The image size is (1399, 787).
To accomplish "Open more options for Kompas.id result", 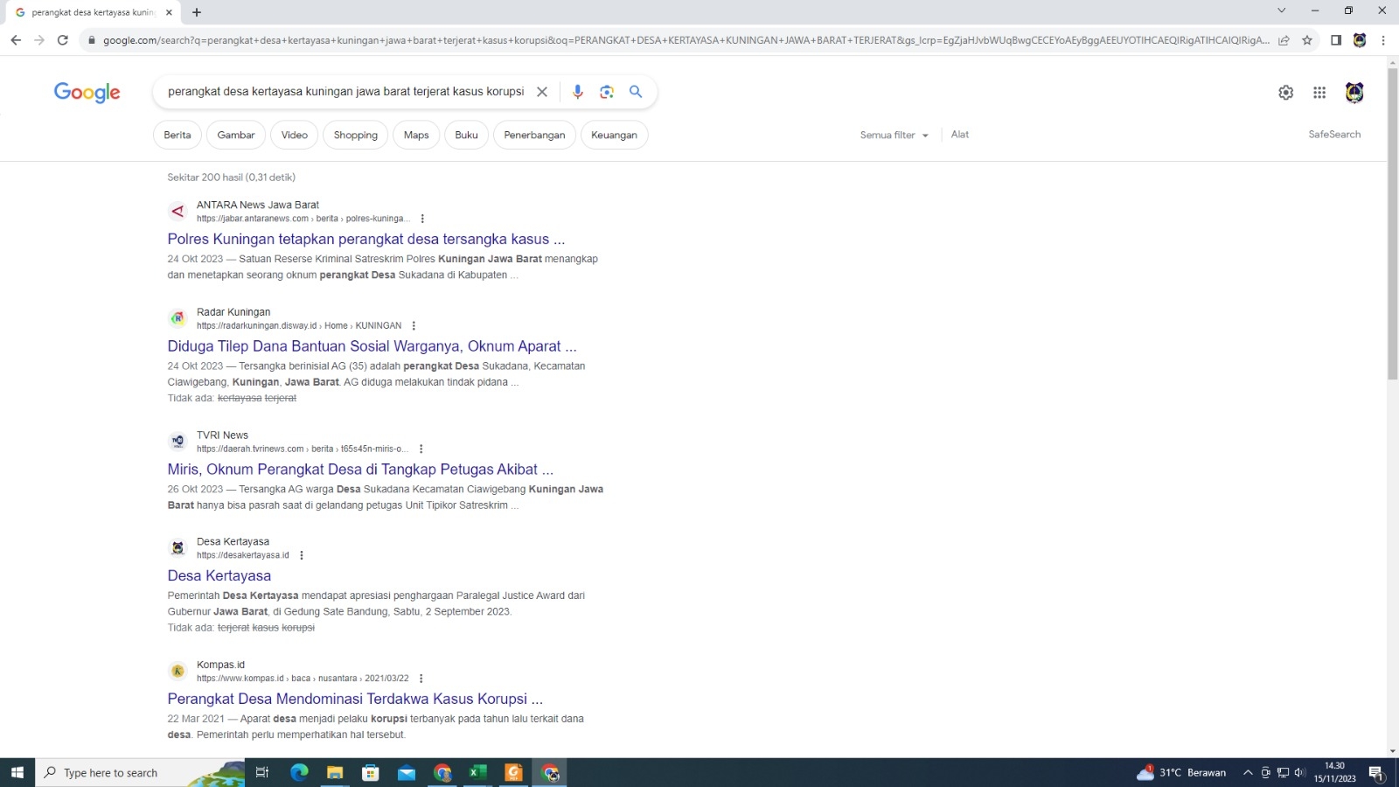I will [421, 679].
